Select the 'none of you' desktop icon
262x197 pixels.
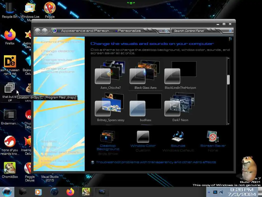(x=10, y=145)
